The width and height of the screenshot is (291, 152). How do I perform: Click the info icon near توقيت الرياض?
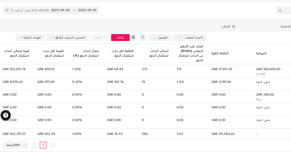[x=12, y=10]
